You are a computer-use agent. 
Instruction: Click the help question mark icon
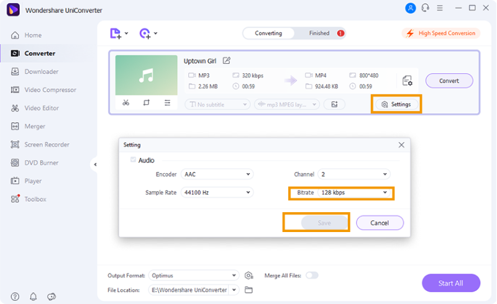click(x=15, y=297)
